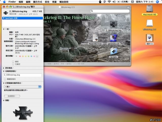This screenshot has height=122, width=162.
Task: Collapse the 預覽 section
Action: (x=4, y=101)
